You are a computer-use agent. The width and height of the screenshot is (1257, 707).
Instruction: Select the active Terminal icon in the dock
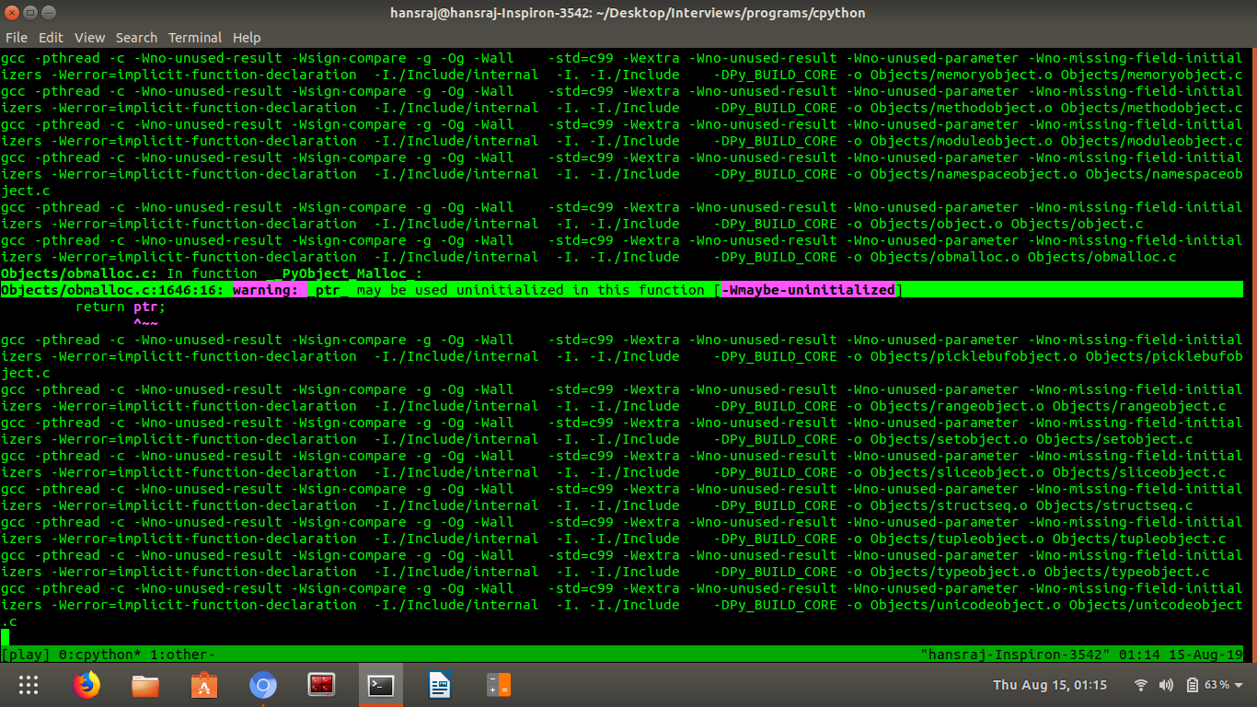[x=380, y=685]
